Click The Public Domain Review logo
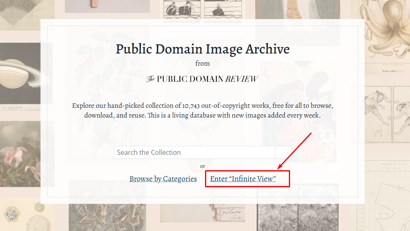The height and width of the screenshot is (231, 410). [202, 79]
